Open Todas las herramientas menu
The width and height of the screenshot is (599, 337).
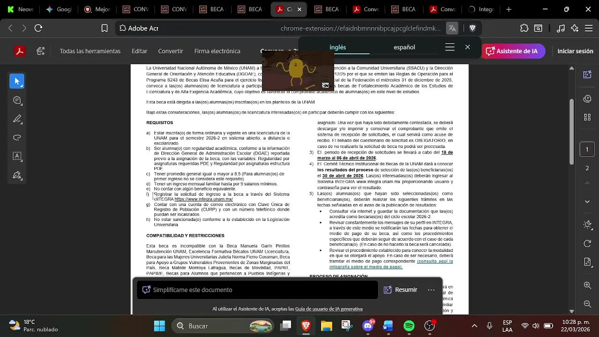coord(90,51)
